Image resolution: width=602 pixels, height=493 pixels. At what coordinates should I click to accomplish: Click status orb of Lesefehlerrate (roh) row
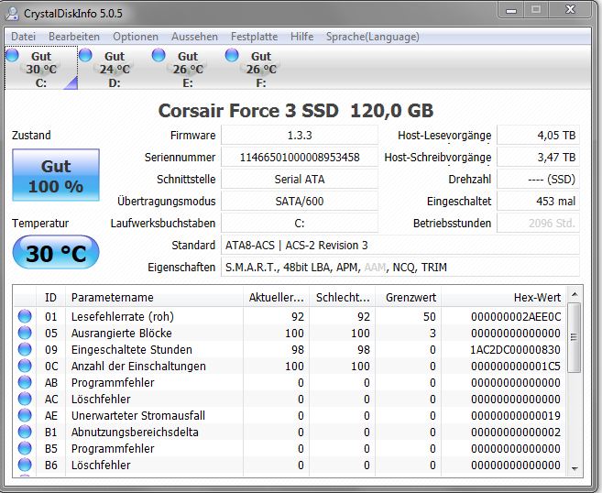[x=25, y=316]
